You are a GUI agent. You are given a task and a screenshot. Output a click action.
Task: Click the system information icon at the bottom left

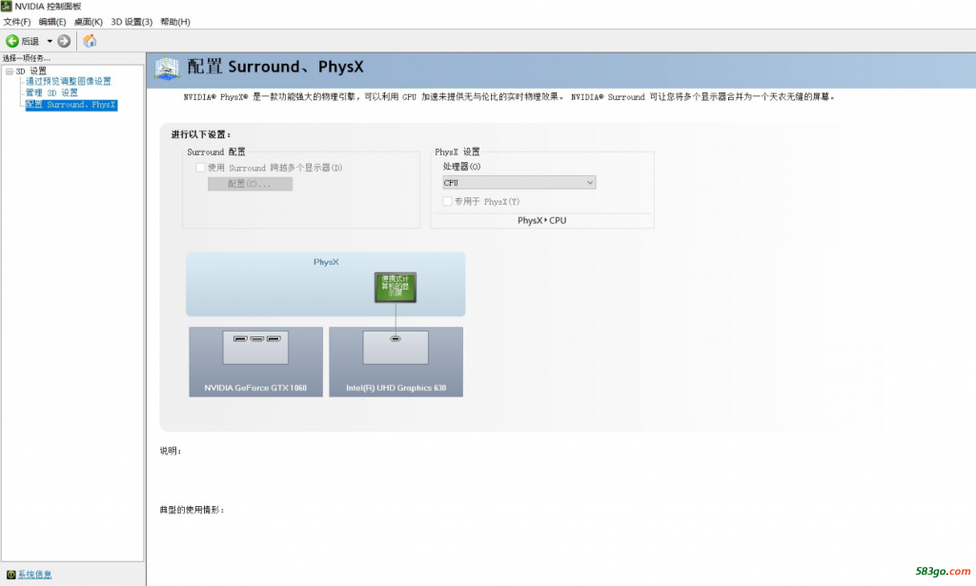coord(10,575)
